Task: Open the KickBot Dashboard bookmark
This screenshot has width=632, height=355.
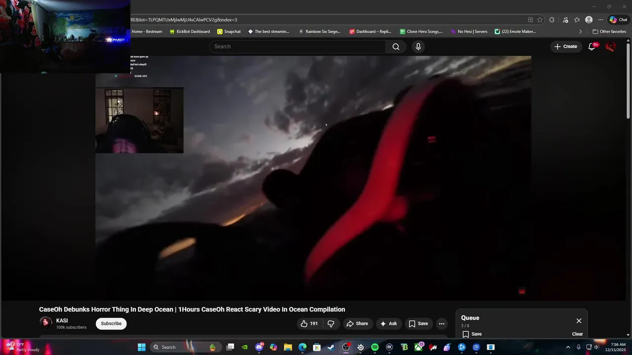Action: (x=190, y=32)
